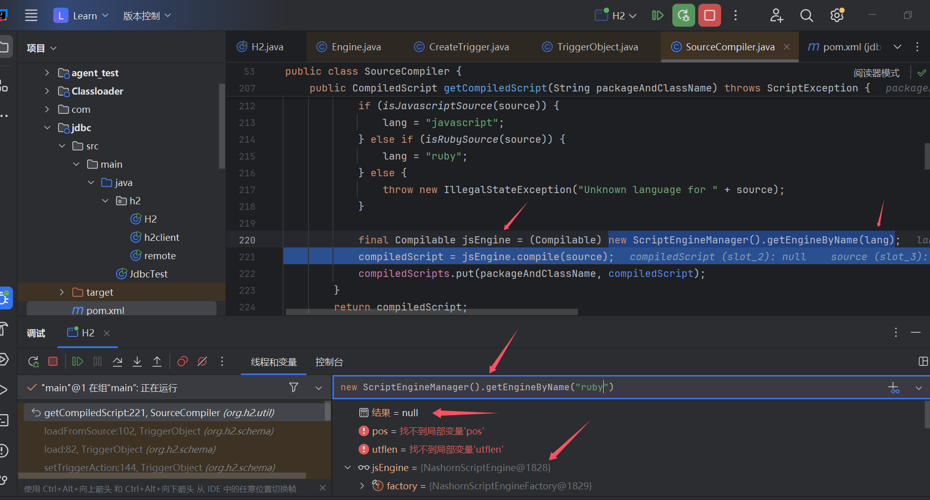Switch to TriggerObject.java tab
Viewport: 930px width, 500px height.
pyautogui.click(x=590, y=47)
